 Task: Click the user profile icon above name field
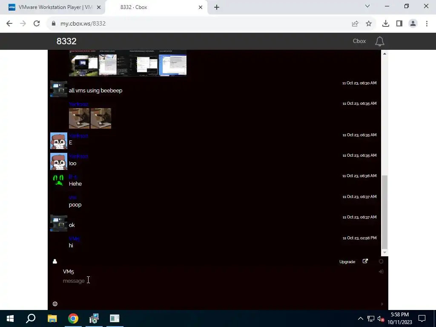pos(55,261)
